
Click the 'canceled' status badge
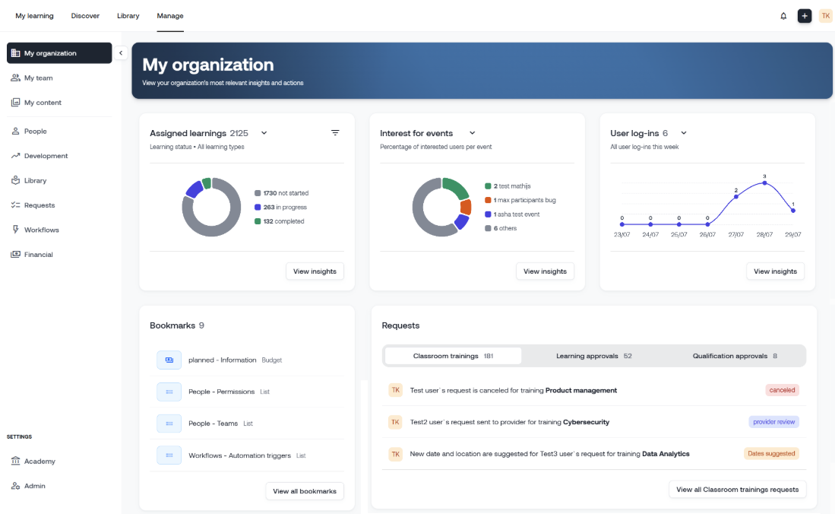782,390
